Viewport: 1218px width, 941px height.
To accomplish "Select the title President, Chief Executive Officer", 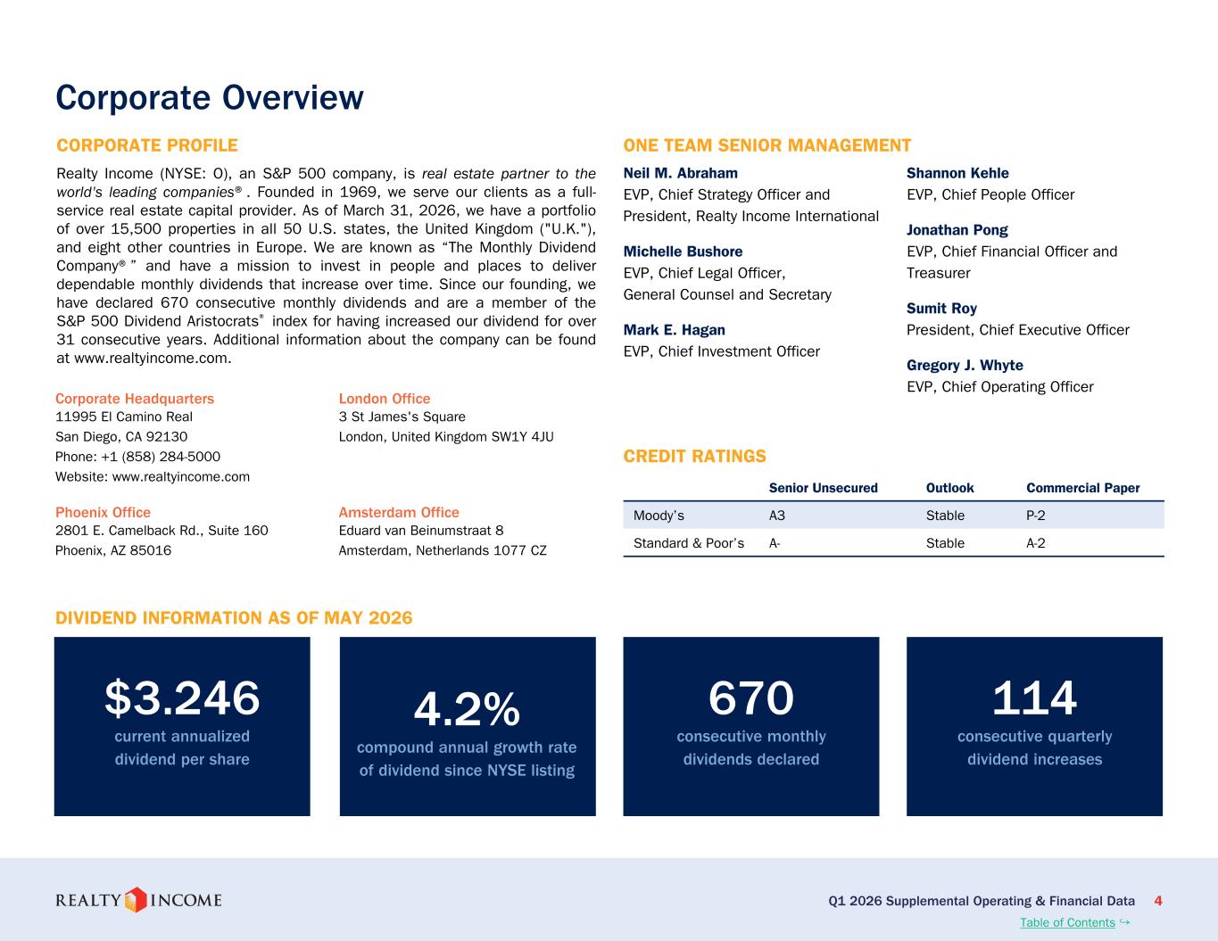I will (x=1018, y=330).
